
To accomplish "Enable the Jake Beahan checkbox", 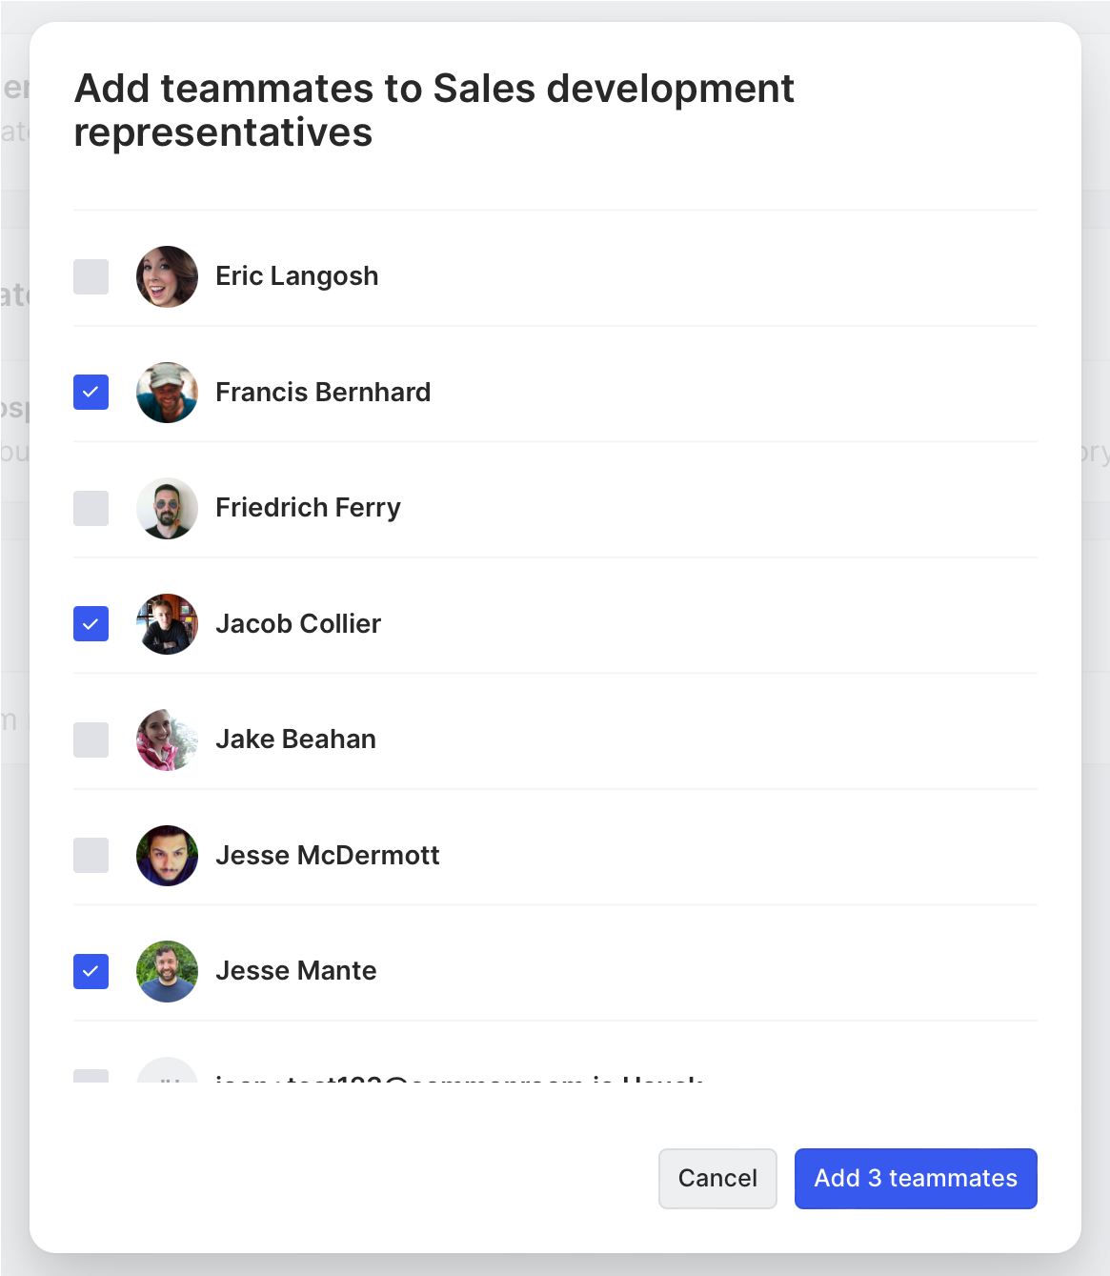I will (91, 739).
